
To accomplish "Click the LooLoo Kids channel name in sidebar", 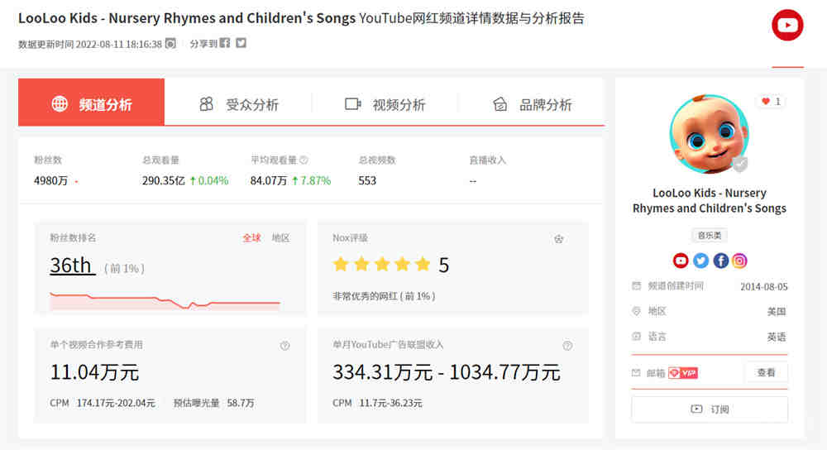I will pos(710,200).
